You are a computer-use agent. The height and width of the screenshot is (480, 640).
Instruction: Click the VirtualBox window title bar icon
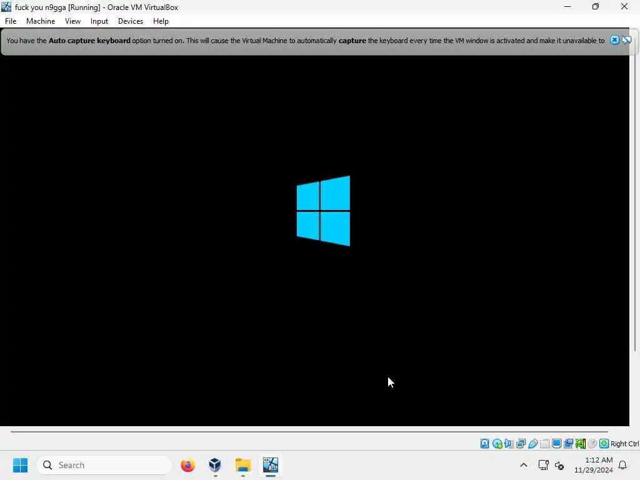pyautogui.click(x=6, y=6)
